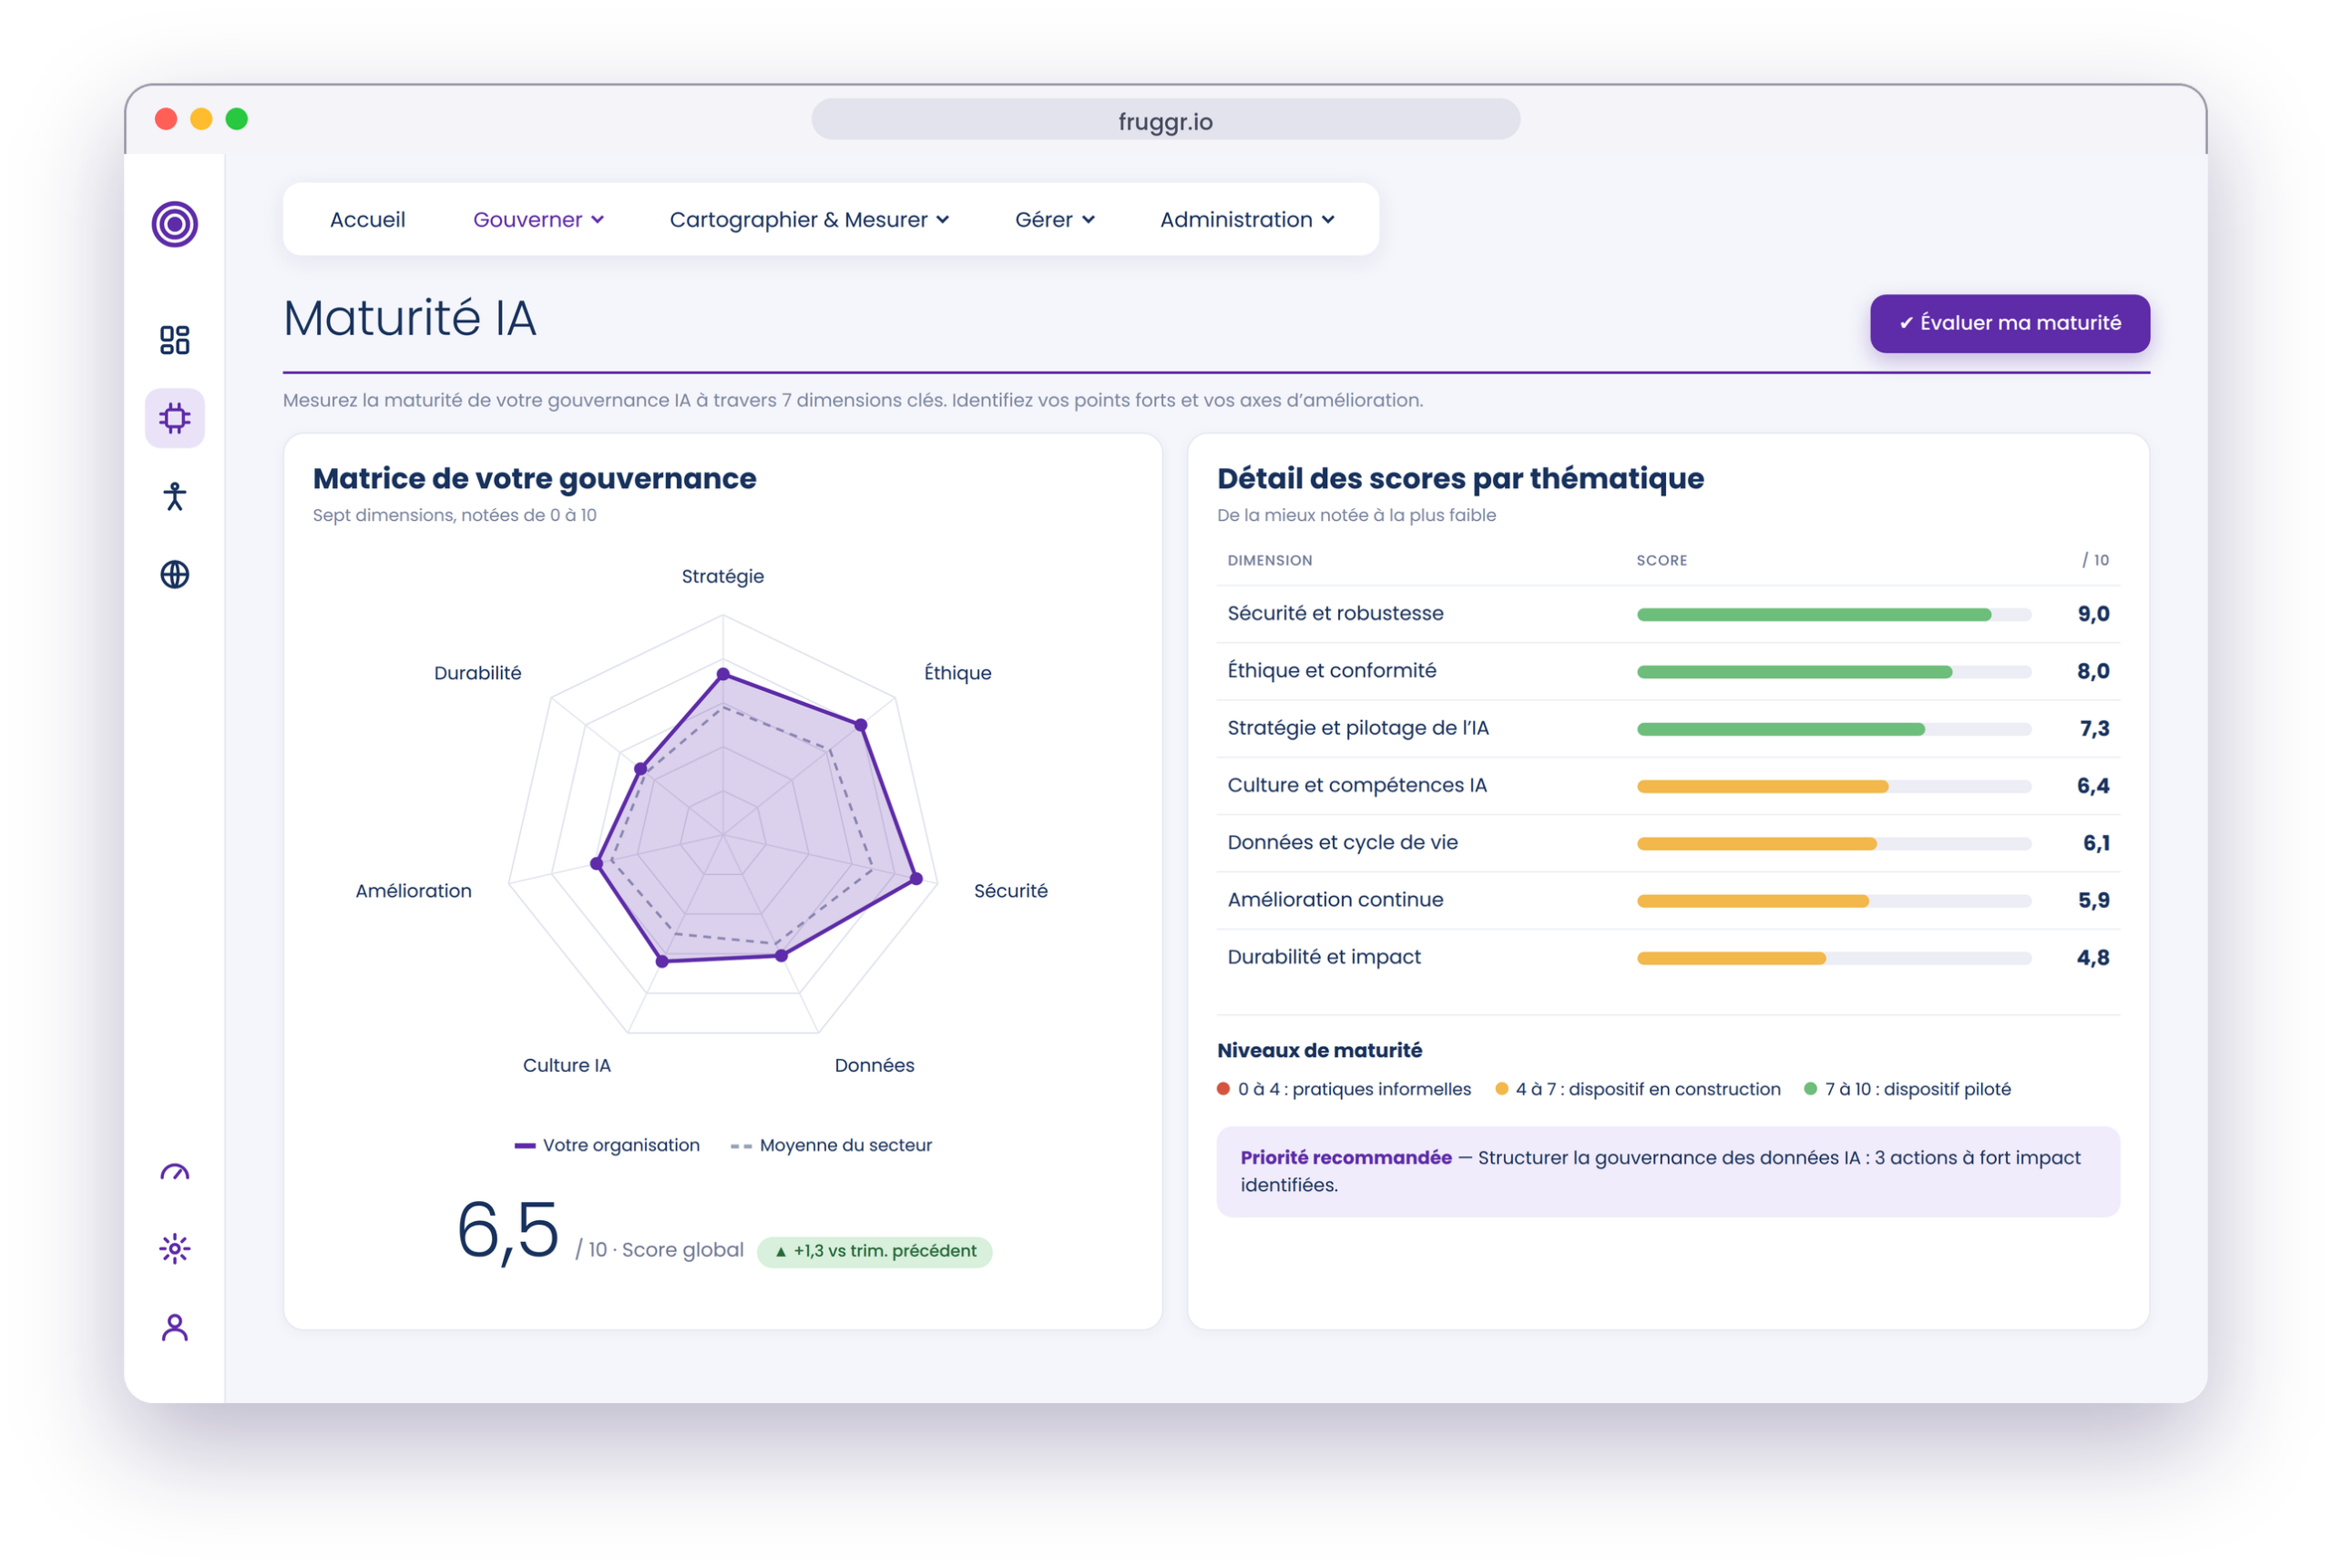Viewport: 2332px width, 1568px height.
Task: Click the Stratégie radar axis label
Action: pyautogui.click(x=722, y=576)
